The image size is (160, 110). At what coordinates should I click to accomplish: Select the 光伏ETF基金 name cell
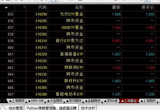[x=72, y=14]
